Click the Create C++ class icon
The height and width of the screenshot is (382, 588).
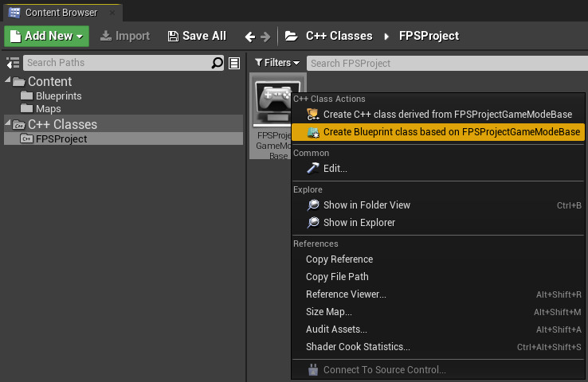point(313,115)
